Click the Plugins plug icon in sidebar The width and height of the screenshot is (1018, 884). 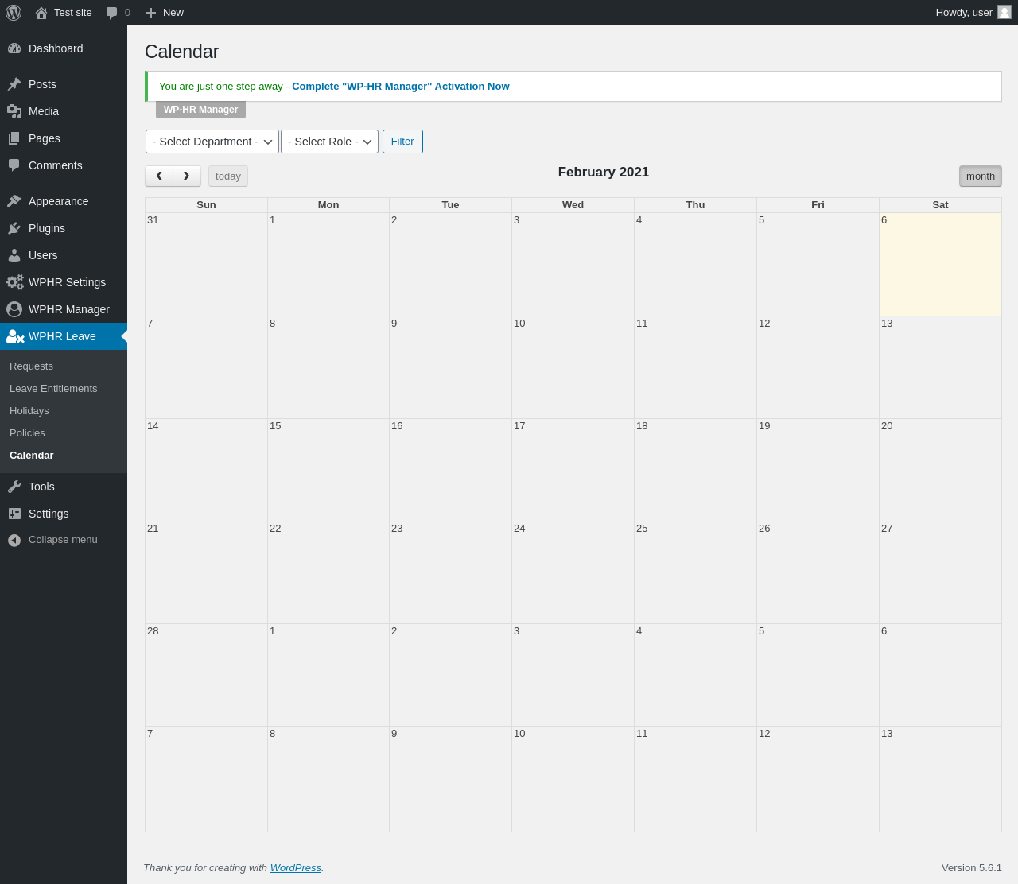(14, 228)
